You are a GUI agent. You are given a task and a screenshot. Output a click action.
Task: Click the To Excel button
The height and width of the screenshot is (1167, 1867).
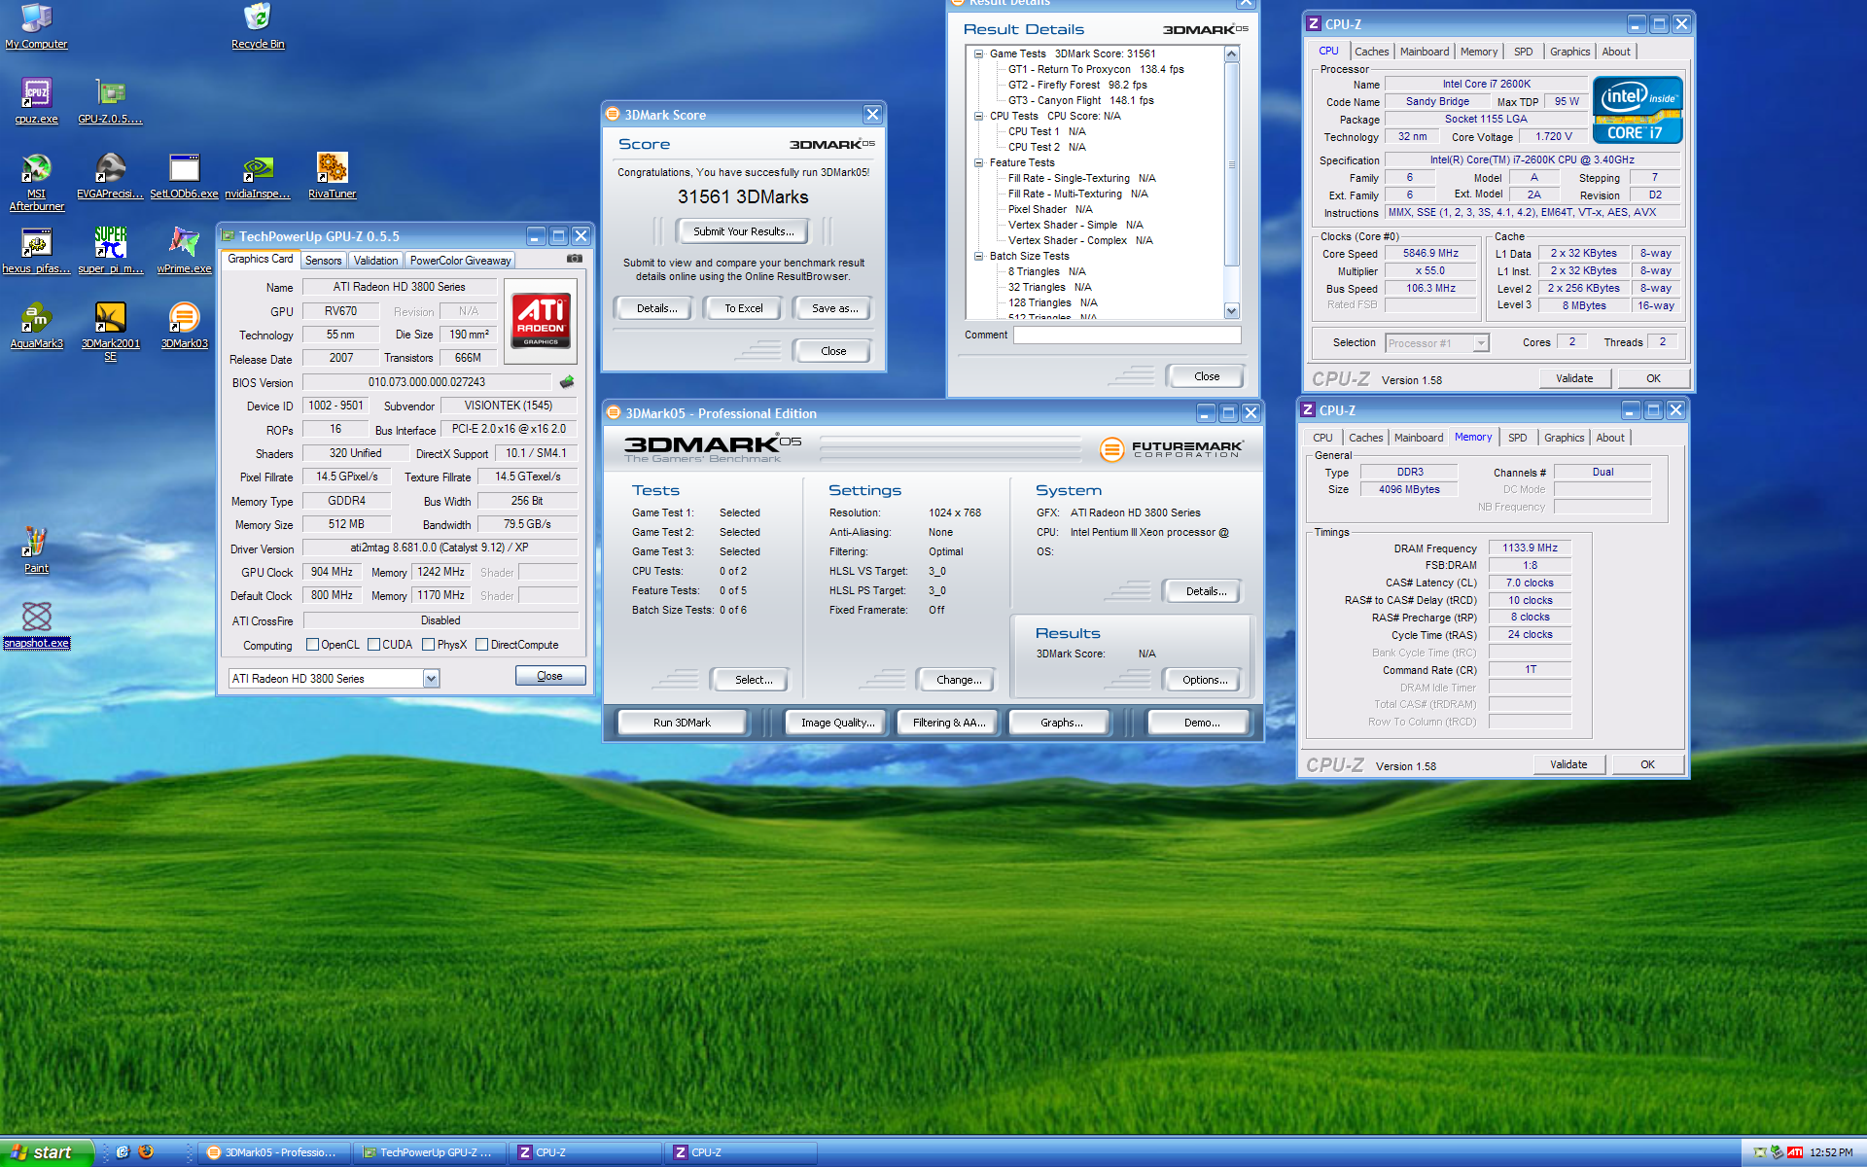[x=744, y=308]
